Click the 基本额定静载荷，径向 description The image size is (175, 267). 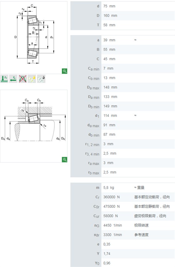click(x=152, y=207)
